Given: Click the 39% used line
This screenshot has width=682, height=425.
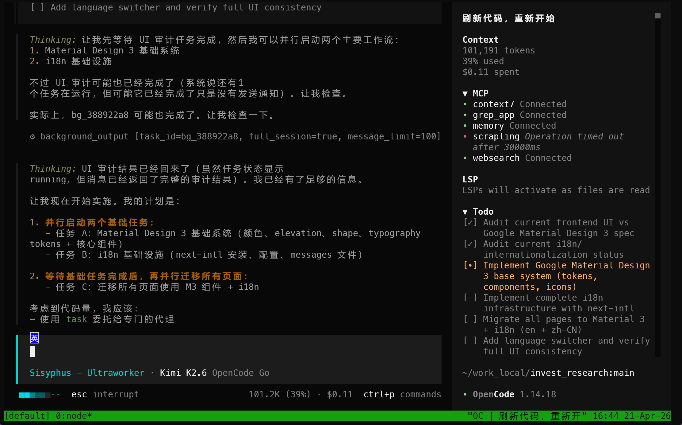Looking at the screenshot, I should 483,61.
